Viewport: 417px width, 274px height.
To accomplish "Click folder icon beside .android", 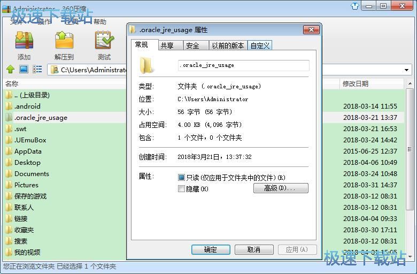I will point(9,106).
